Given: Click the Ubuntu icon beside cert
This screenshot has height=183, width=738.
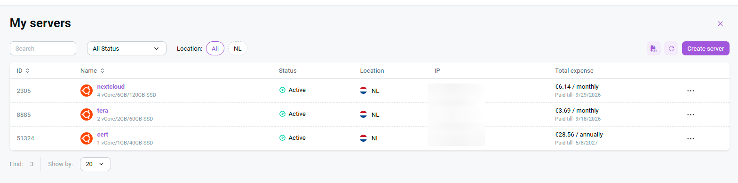Looking at the screenshot, I should pyautogui.click(x=87, y=138).
